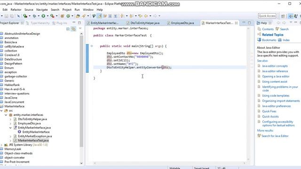Open Help Contents link
The width and height of the screenshot is (301, 169).
click(268, 29)
